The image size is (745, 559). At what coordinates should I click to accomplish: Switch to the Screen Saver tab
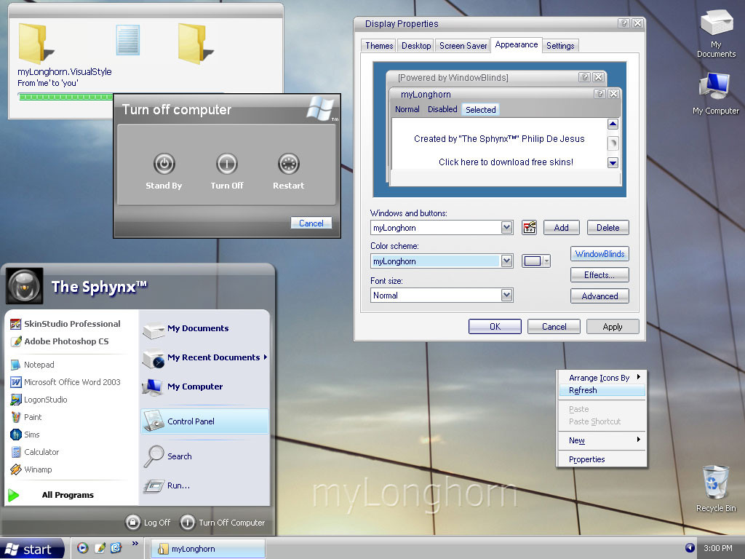pyautogui.click(x=463, y=46)
